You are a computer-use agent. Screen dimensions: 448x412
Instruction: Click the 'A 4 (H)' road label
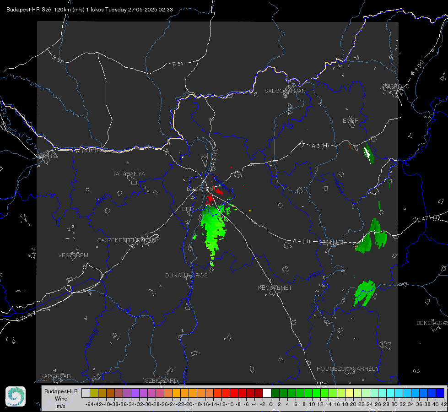coord(302,241)
